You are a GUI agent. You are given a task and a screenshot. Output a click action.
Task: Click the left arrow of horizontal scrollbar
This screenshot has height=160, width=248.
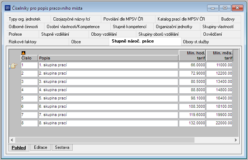click(x=12, y=140)
